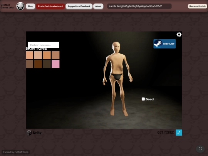
Task: Click the Rename the tab button
Action: (x=197, y=6)
